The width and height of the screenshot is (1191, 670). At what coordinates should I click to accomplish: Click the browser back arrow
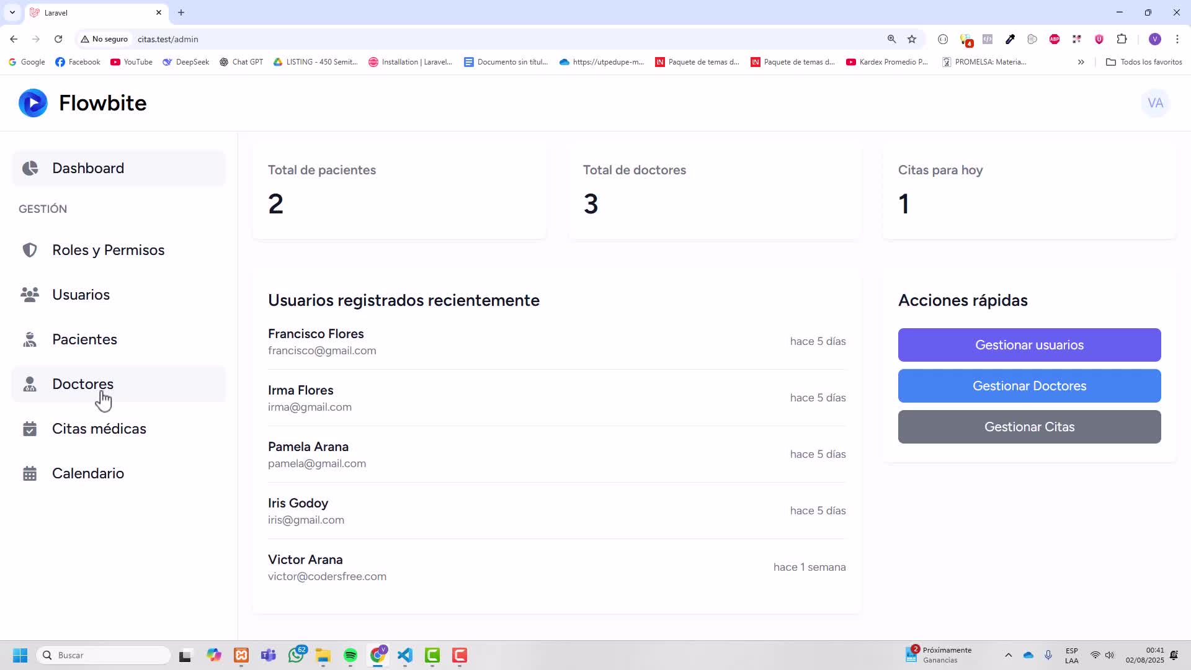14,39
